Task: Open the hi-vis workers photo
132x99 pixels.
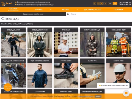Action: tap(119, 44)
